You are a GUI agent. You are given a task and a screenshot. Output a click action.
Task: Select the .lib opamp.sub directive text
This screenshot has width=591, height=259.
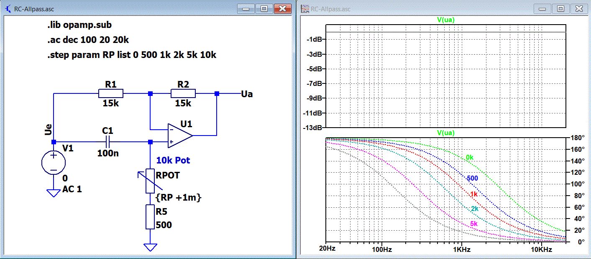79,25
